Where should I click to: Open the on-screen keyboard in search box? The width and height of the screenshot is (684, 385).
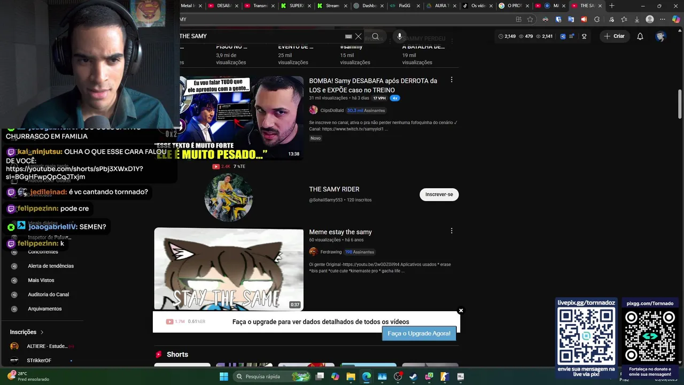[348, 36]
